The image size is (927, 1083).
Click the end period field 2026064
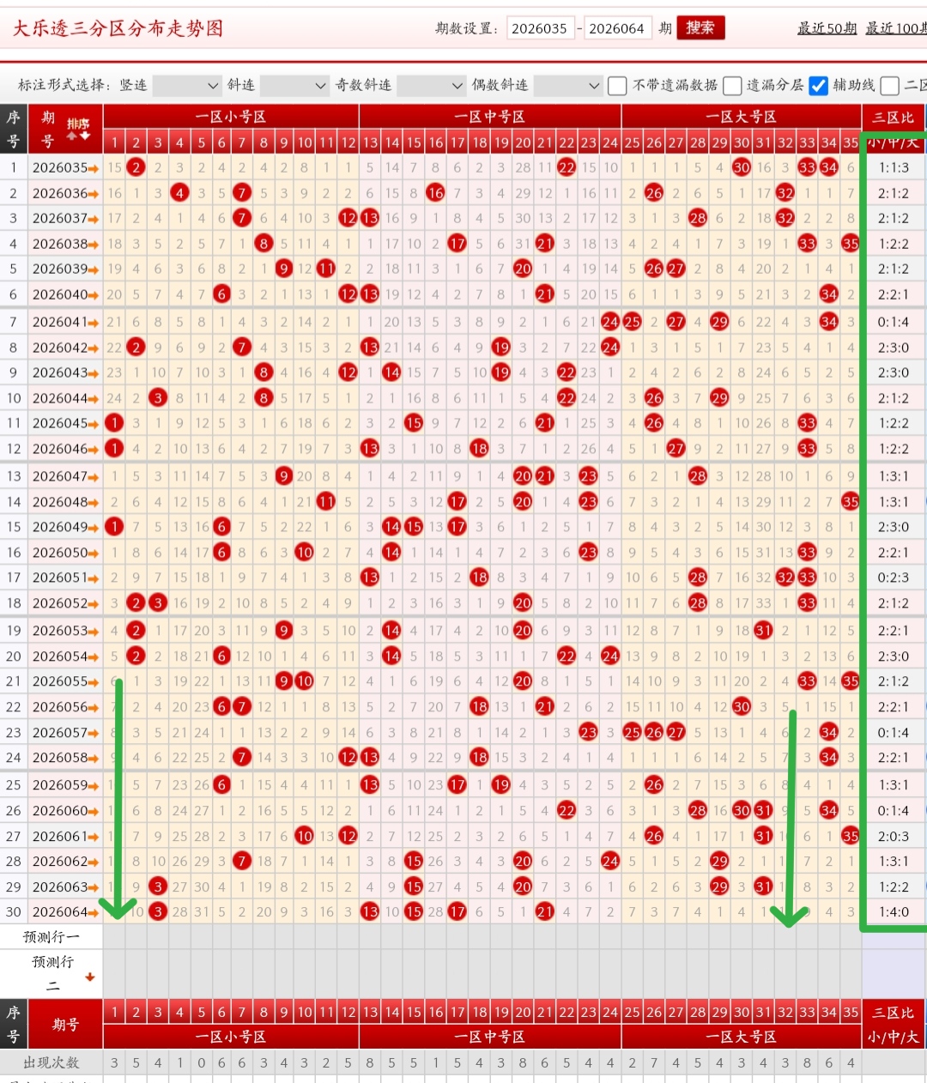click(617, 28)
